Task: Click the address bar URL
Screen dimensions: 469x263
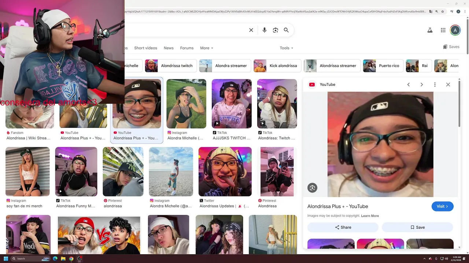Action: (275, 12)
